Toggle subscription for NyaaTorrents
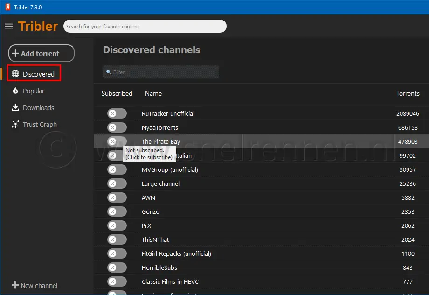Screen dimensions: 429x295 (x=117, y=127)
